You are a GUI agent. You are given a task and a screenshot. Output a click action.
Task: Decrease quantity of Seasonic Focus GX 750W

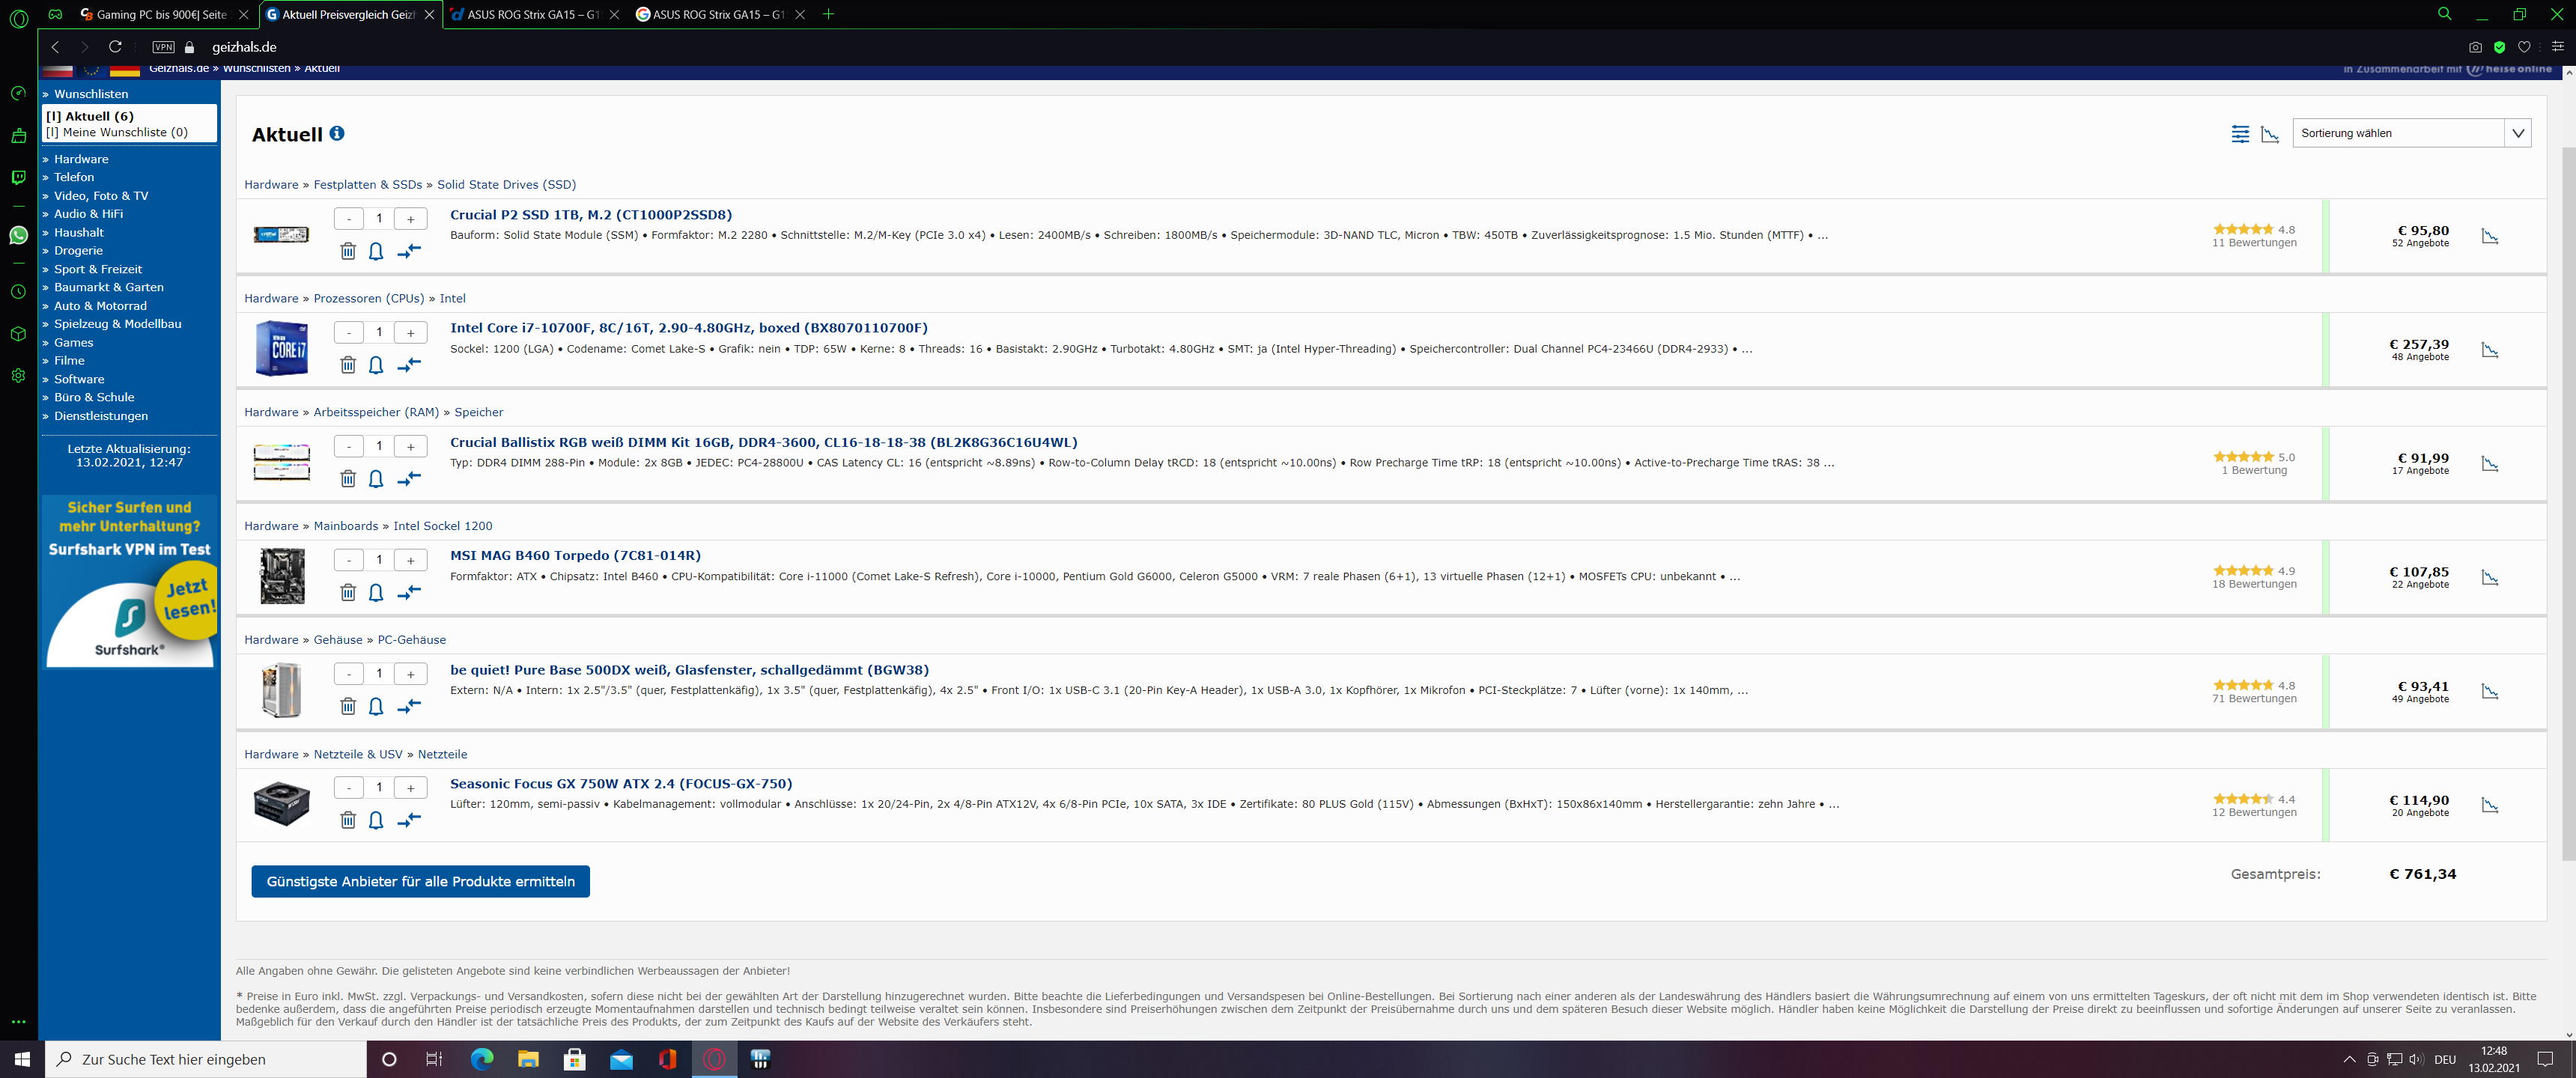348,788
